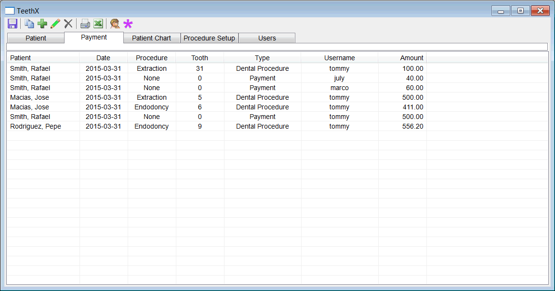The width and height of the screenshot is (555, 291).
Task: Click the username july
Action: coord(339,78)
